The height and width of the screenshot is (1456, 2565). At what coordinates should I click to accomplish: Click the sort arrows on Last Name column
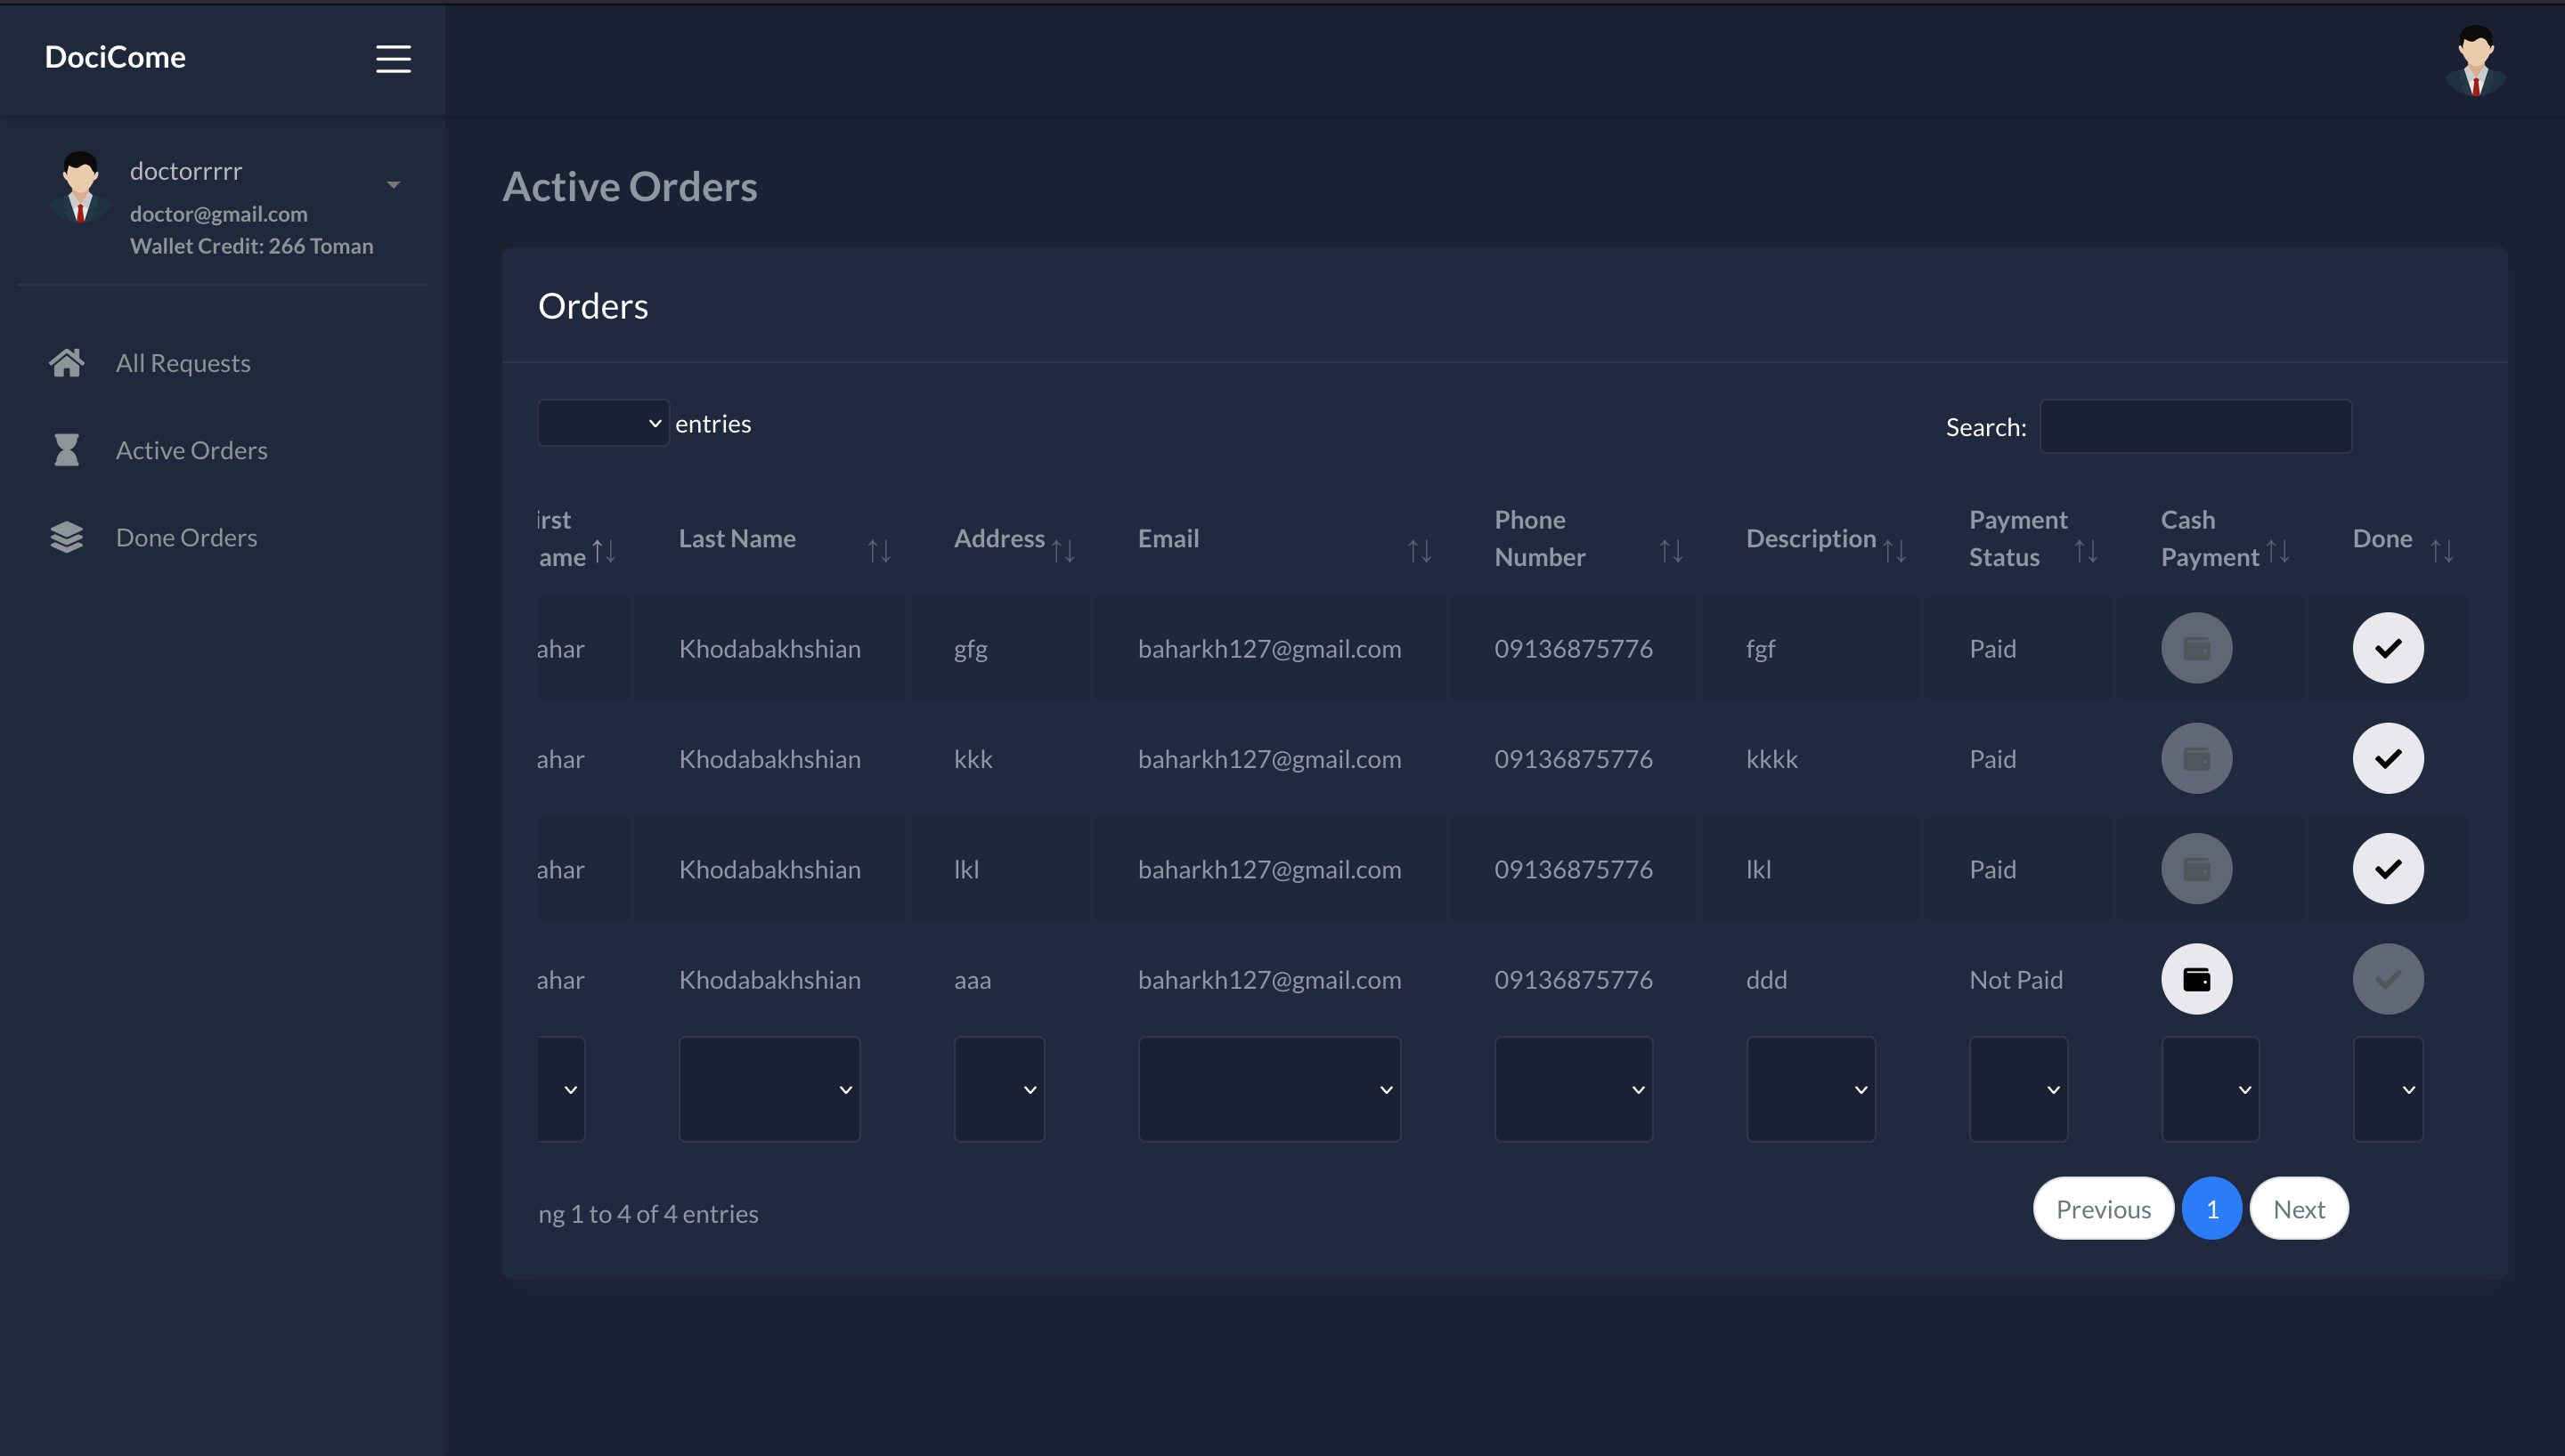878,551
